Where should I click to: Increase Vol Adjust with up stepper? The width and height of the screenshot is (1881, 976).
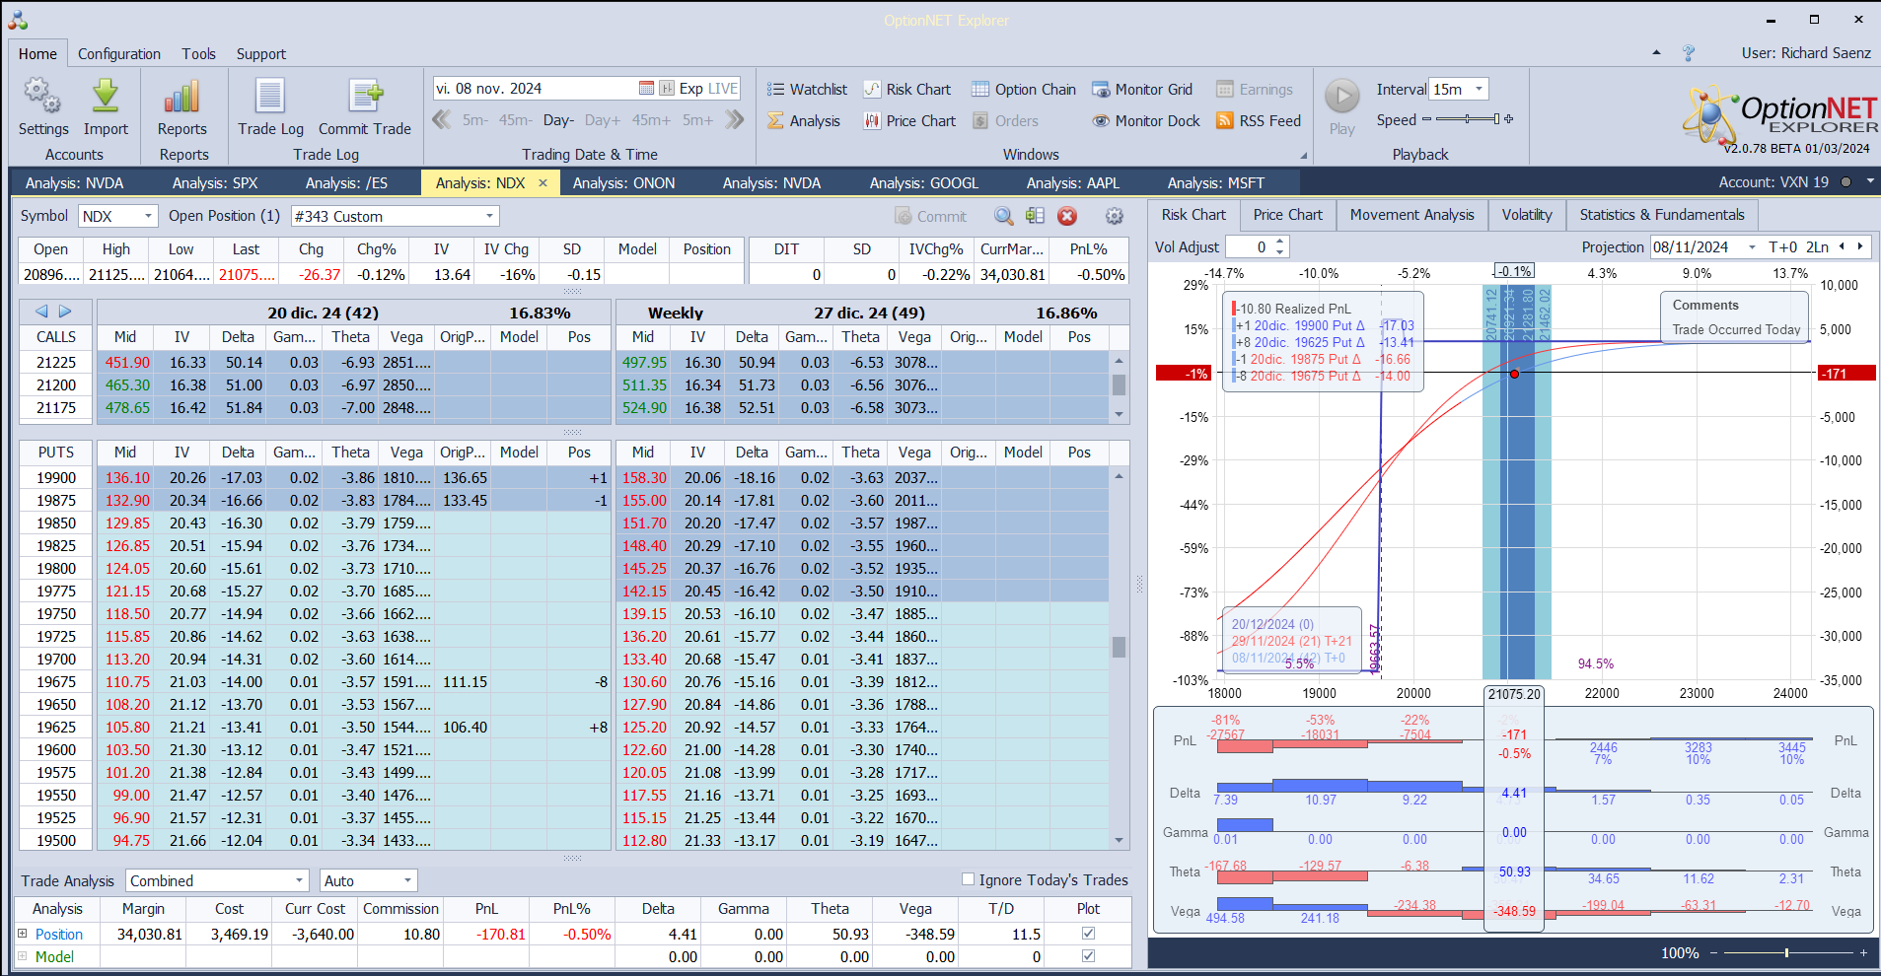(x=1280, y=242)
